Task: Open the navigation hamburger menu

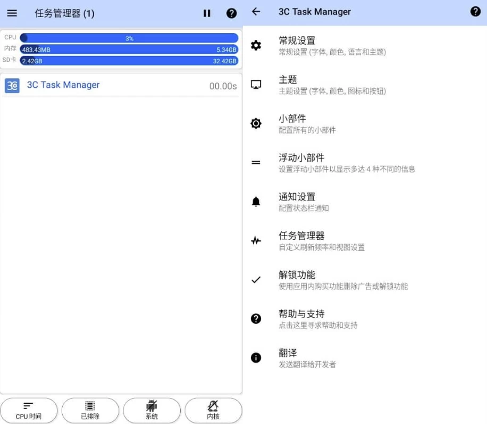Action: pyautogui.click(x=12, y=13)
